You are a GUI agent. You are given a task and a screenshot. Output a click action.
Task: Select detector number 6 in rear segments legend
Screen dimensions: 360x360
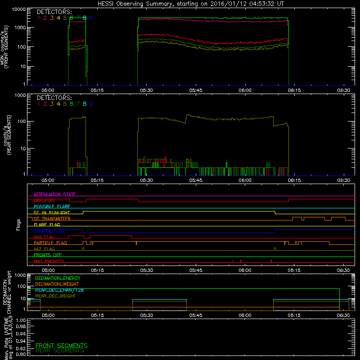click(x=72, y=104)
